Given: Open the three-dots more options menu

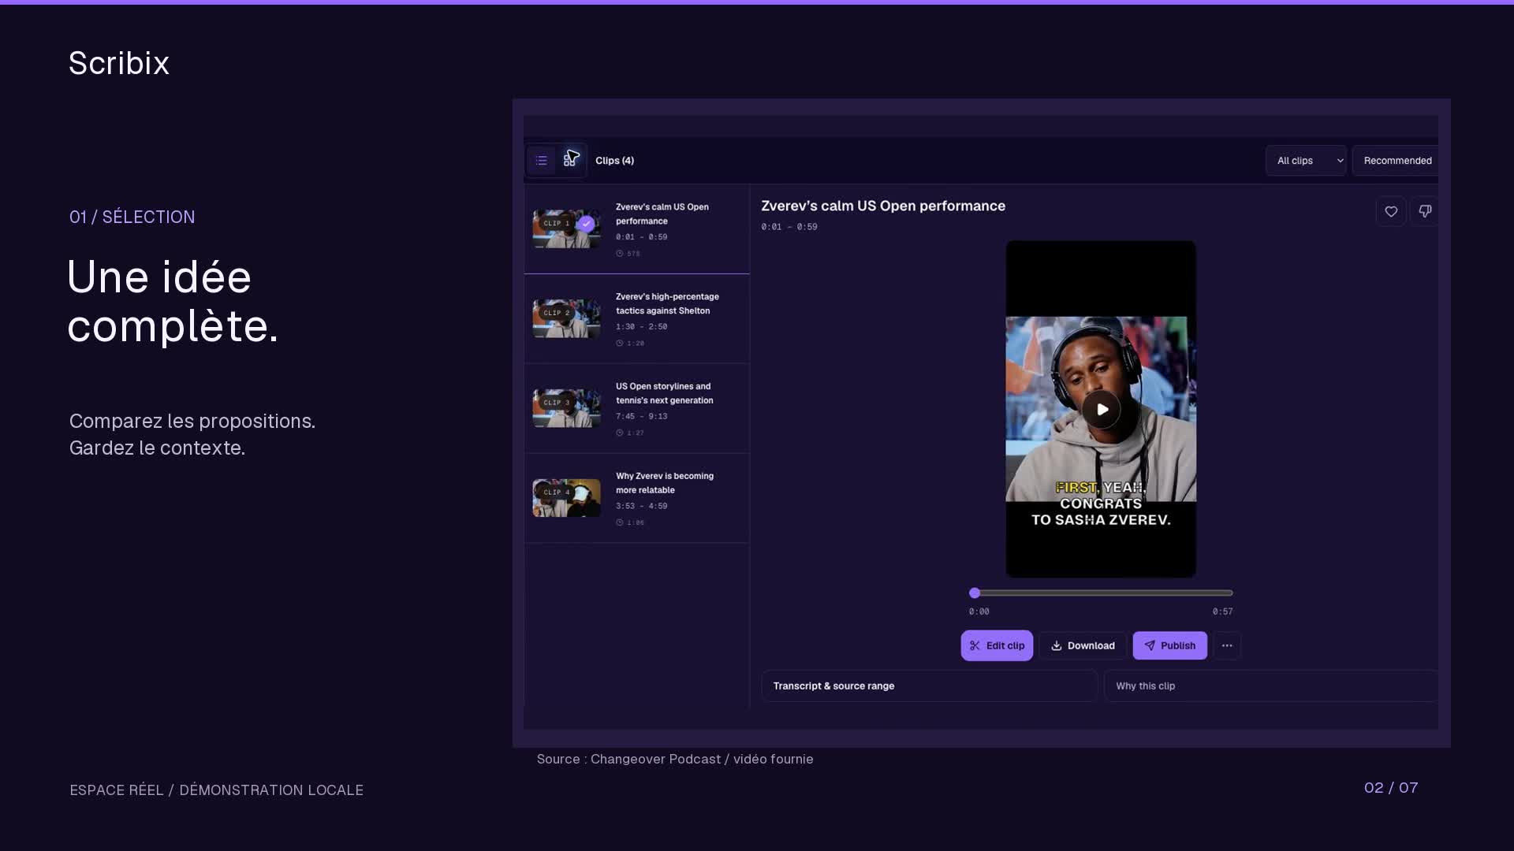Looking at the screenshot, I should point(1227,645).
